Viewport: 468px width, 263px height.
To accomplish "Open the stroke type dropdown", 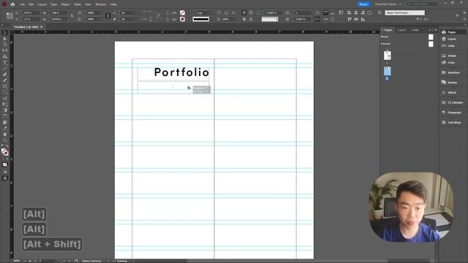I will [211, 19].
